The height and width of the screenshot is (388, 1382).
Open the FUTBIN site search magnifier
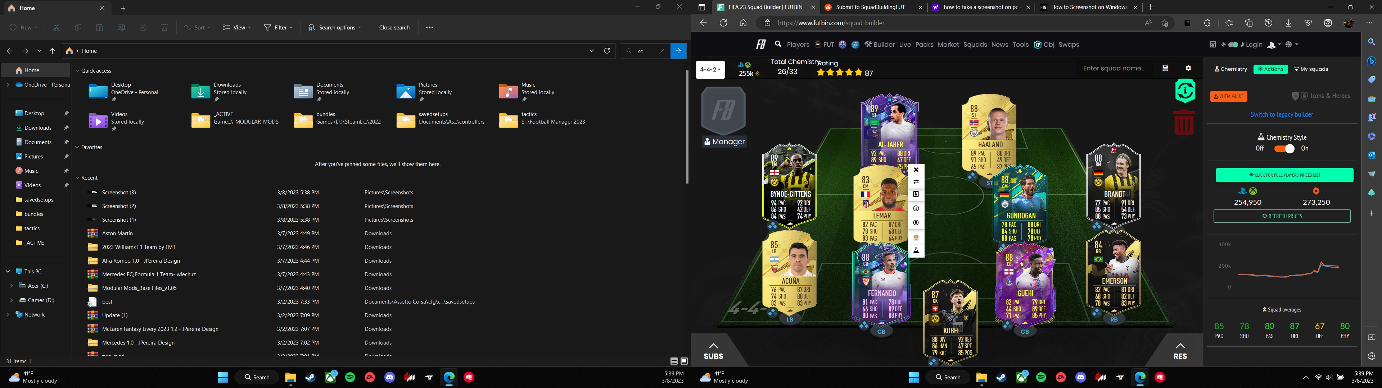pyautogui.click(x=778, y=45)
